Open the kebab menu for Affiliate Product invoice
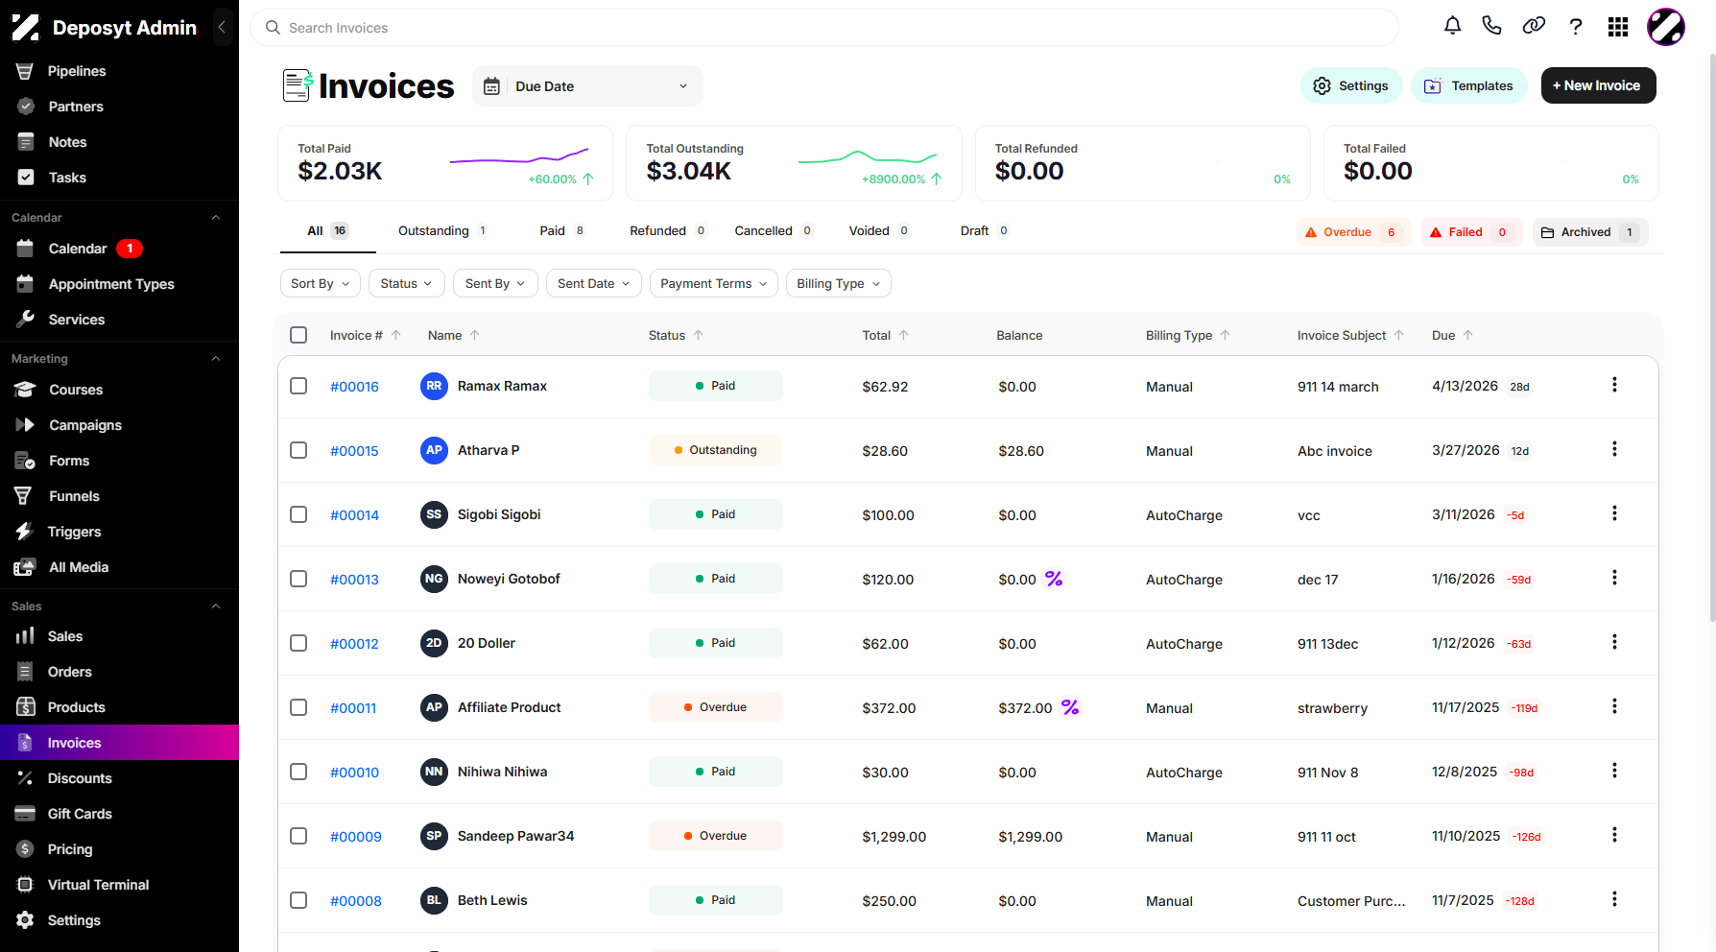Screen dimensions: 1716x952 1614,706
